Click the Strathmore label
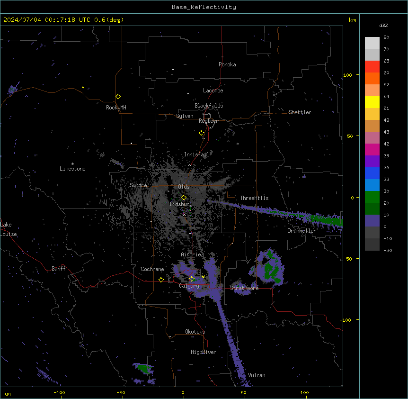The width and height of the screenshot is (408, 399). click(244, 288)
